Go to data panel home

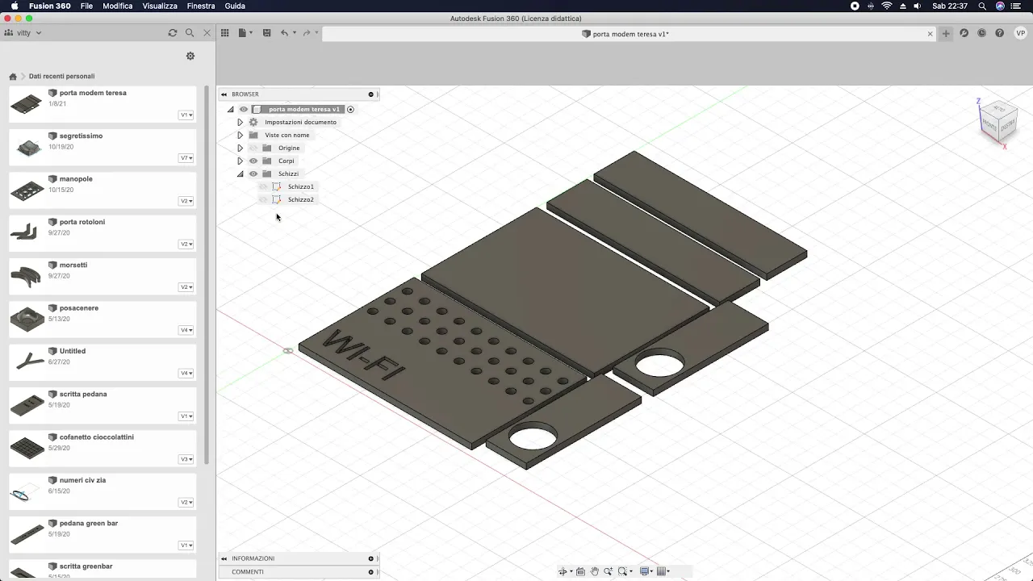[13, 77]
